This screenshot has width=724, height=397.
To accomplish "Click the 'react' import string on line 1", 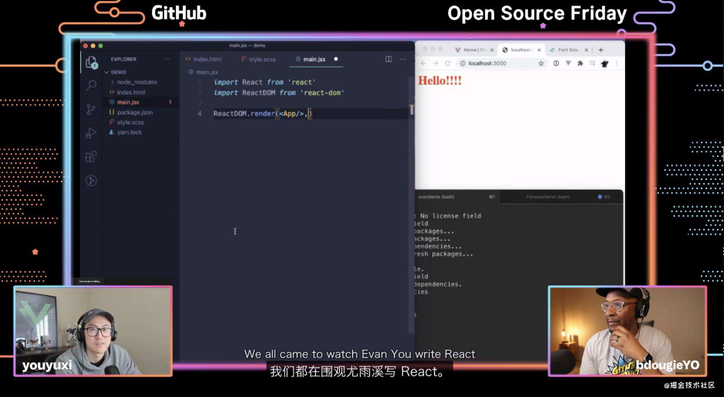I will click(302, 82).
